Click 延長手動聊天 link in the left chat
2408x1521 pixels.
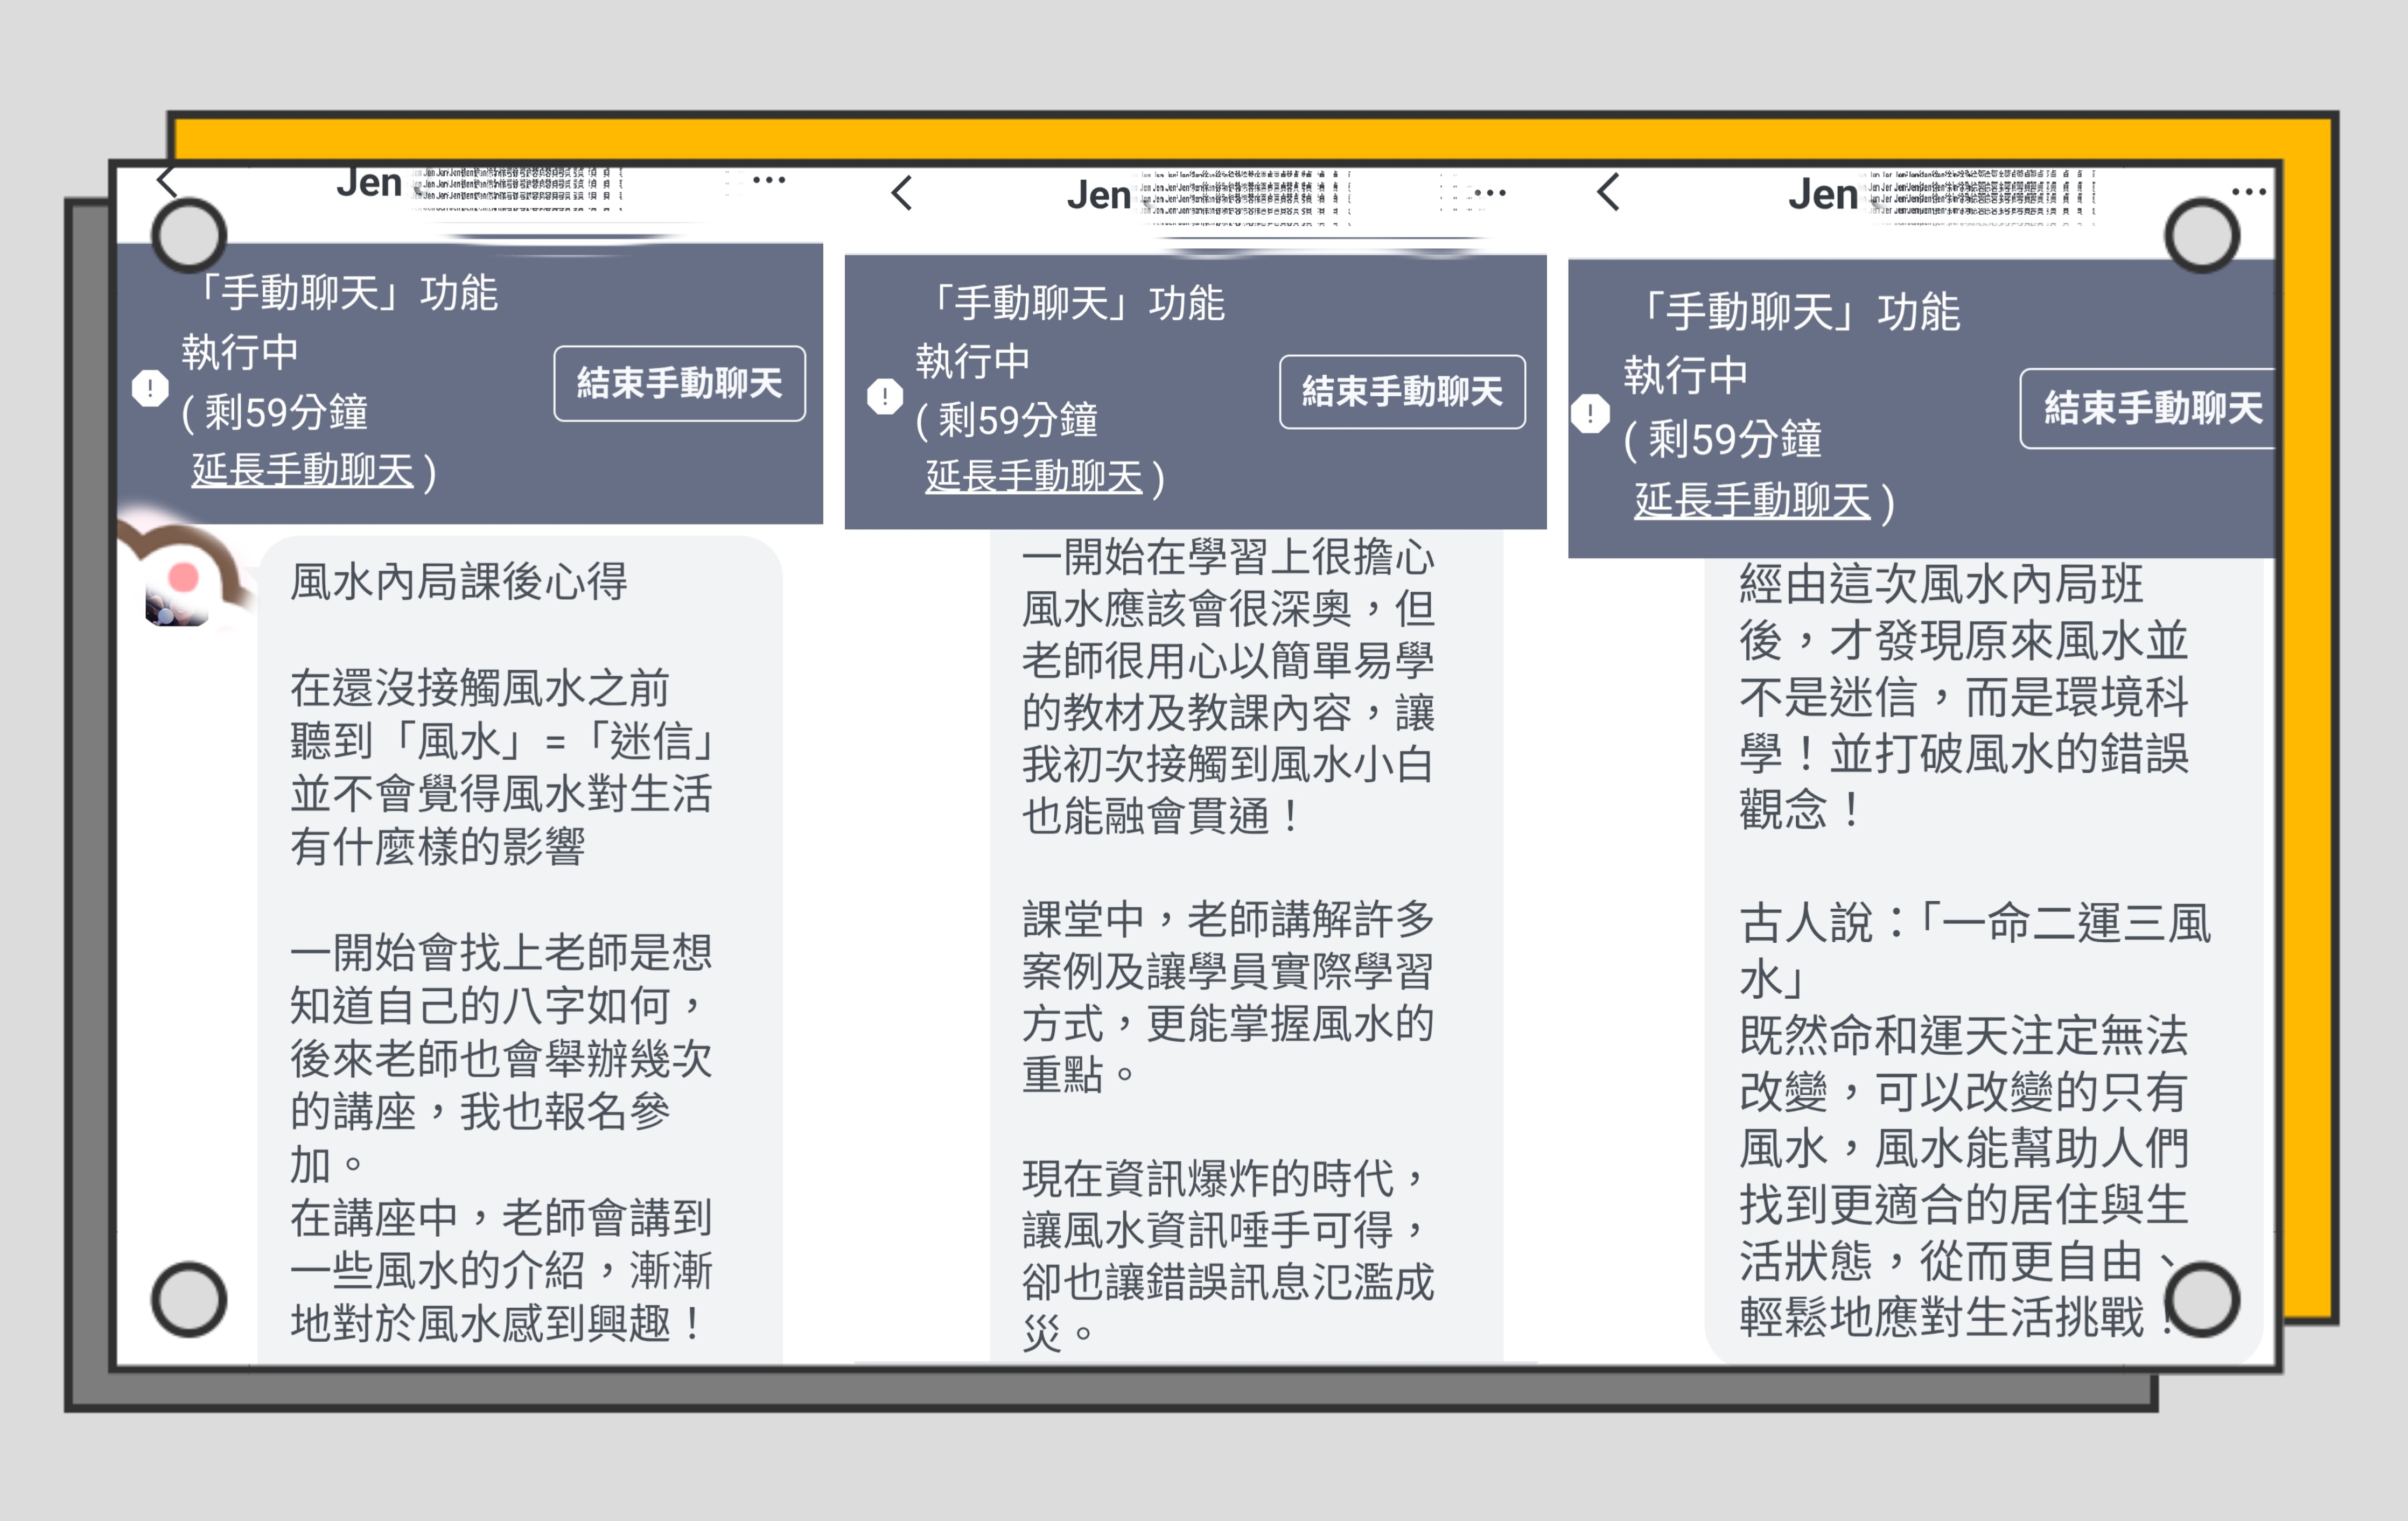303,470
